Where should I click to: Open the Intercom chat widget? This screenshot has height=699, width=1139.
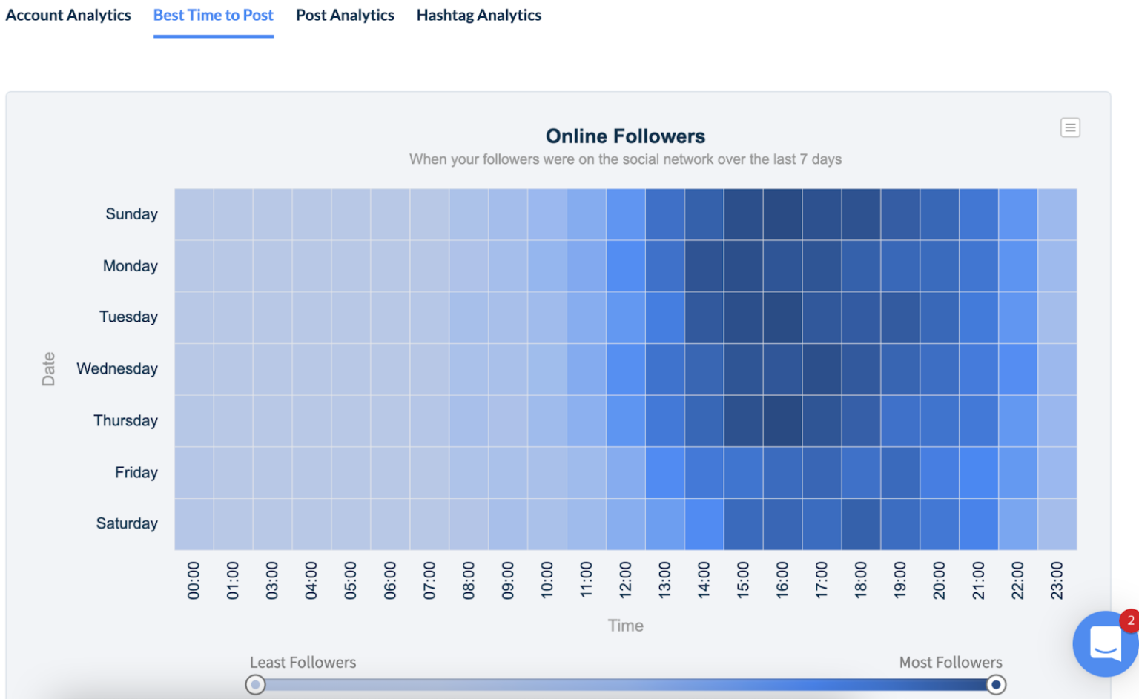(x=1104, y=644)
